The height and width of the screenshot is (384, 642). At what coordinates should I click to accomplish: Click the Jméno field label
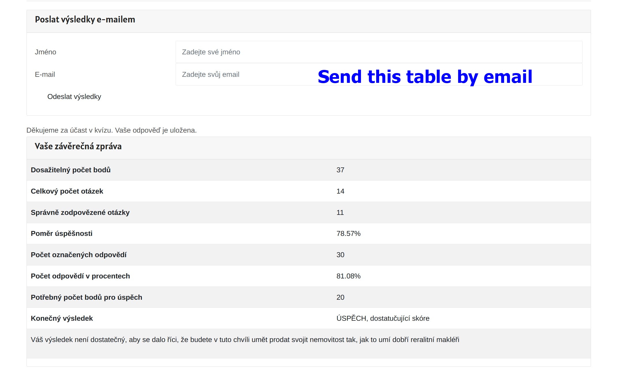click(46, 52)
